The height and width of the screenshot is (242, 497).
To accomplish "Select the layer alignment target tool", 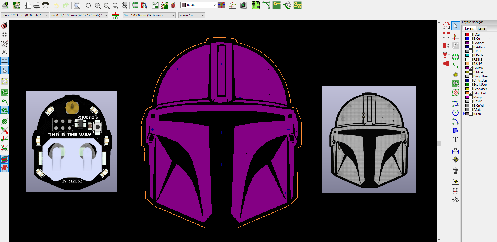I will (456, 159).
